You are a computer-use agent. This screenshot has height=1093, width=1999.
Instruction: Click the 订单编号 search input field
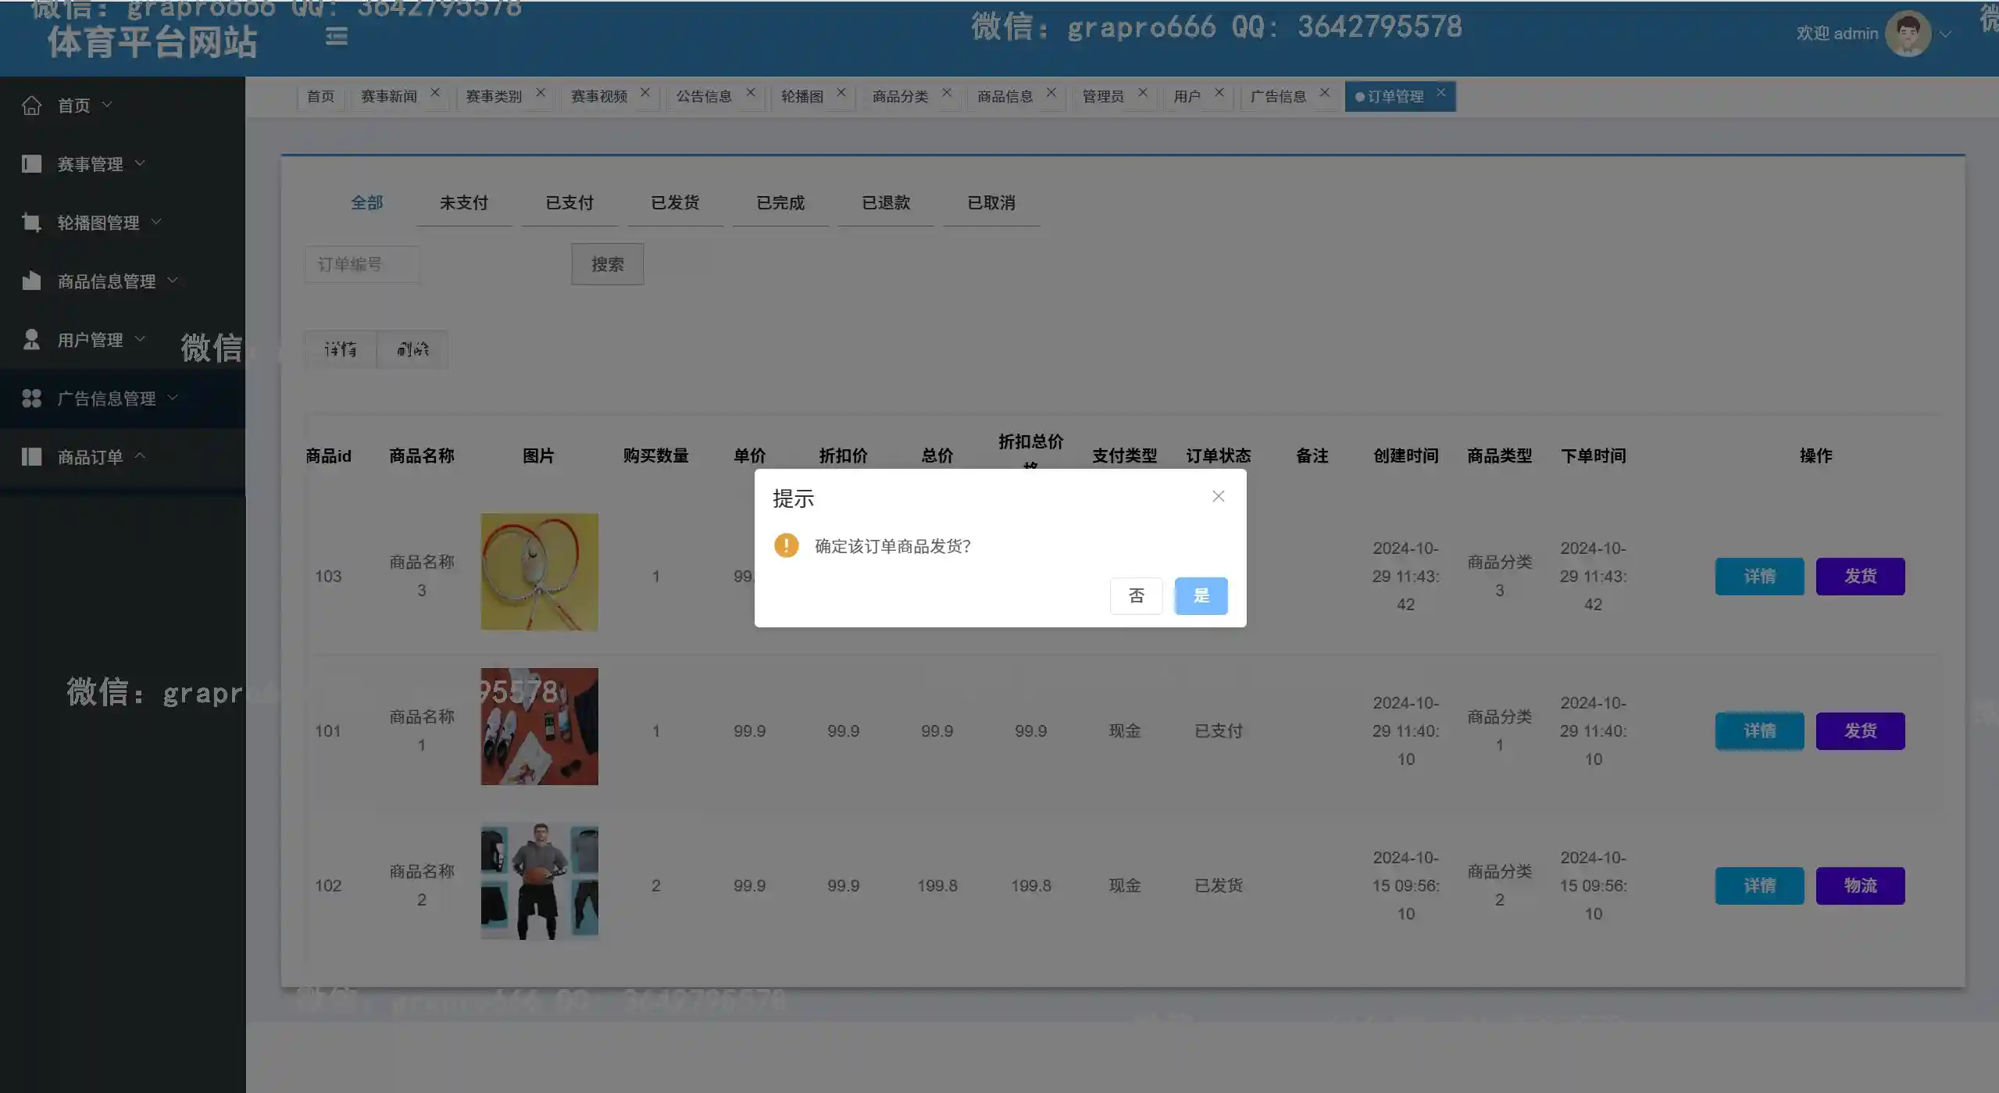pos(362,264)
